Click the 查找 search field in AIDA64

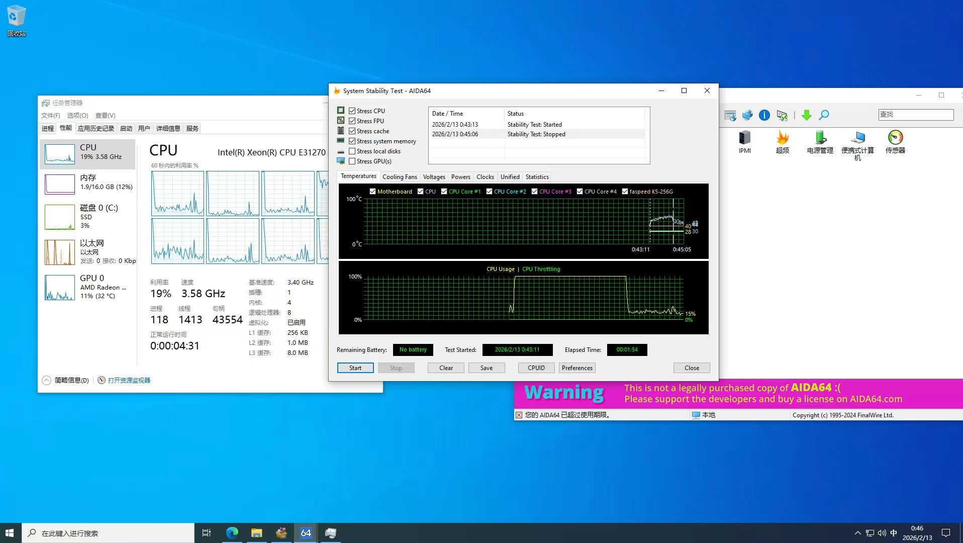tap(916, 115)
